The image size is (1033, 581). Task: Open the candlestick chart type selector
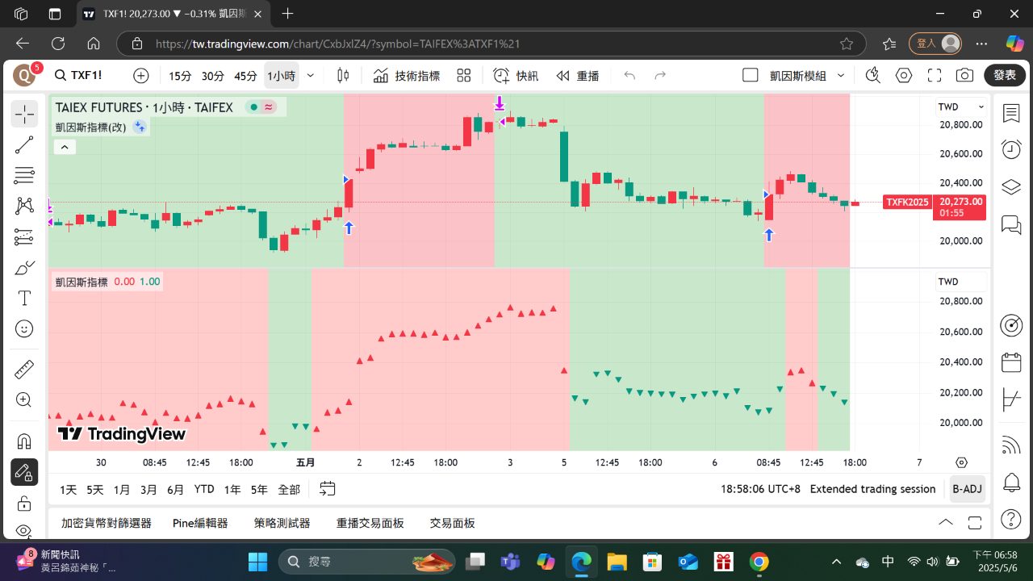(x=343, y=76)
